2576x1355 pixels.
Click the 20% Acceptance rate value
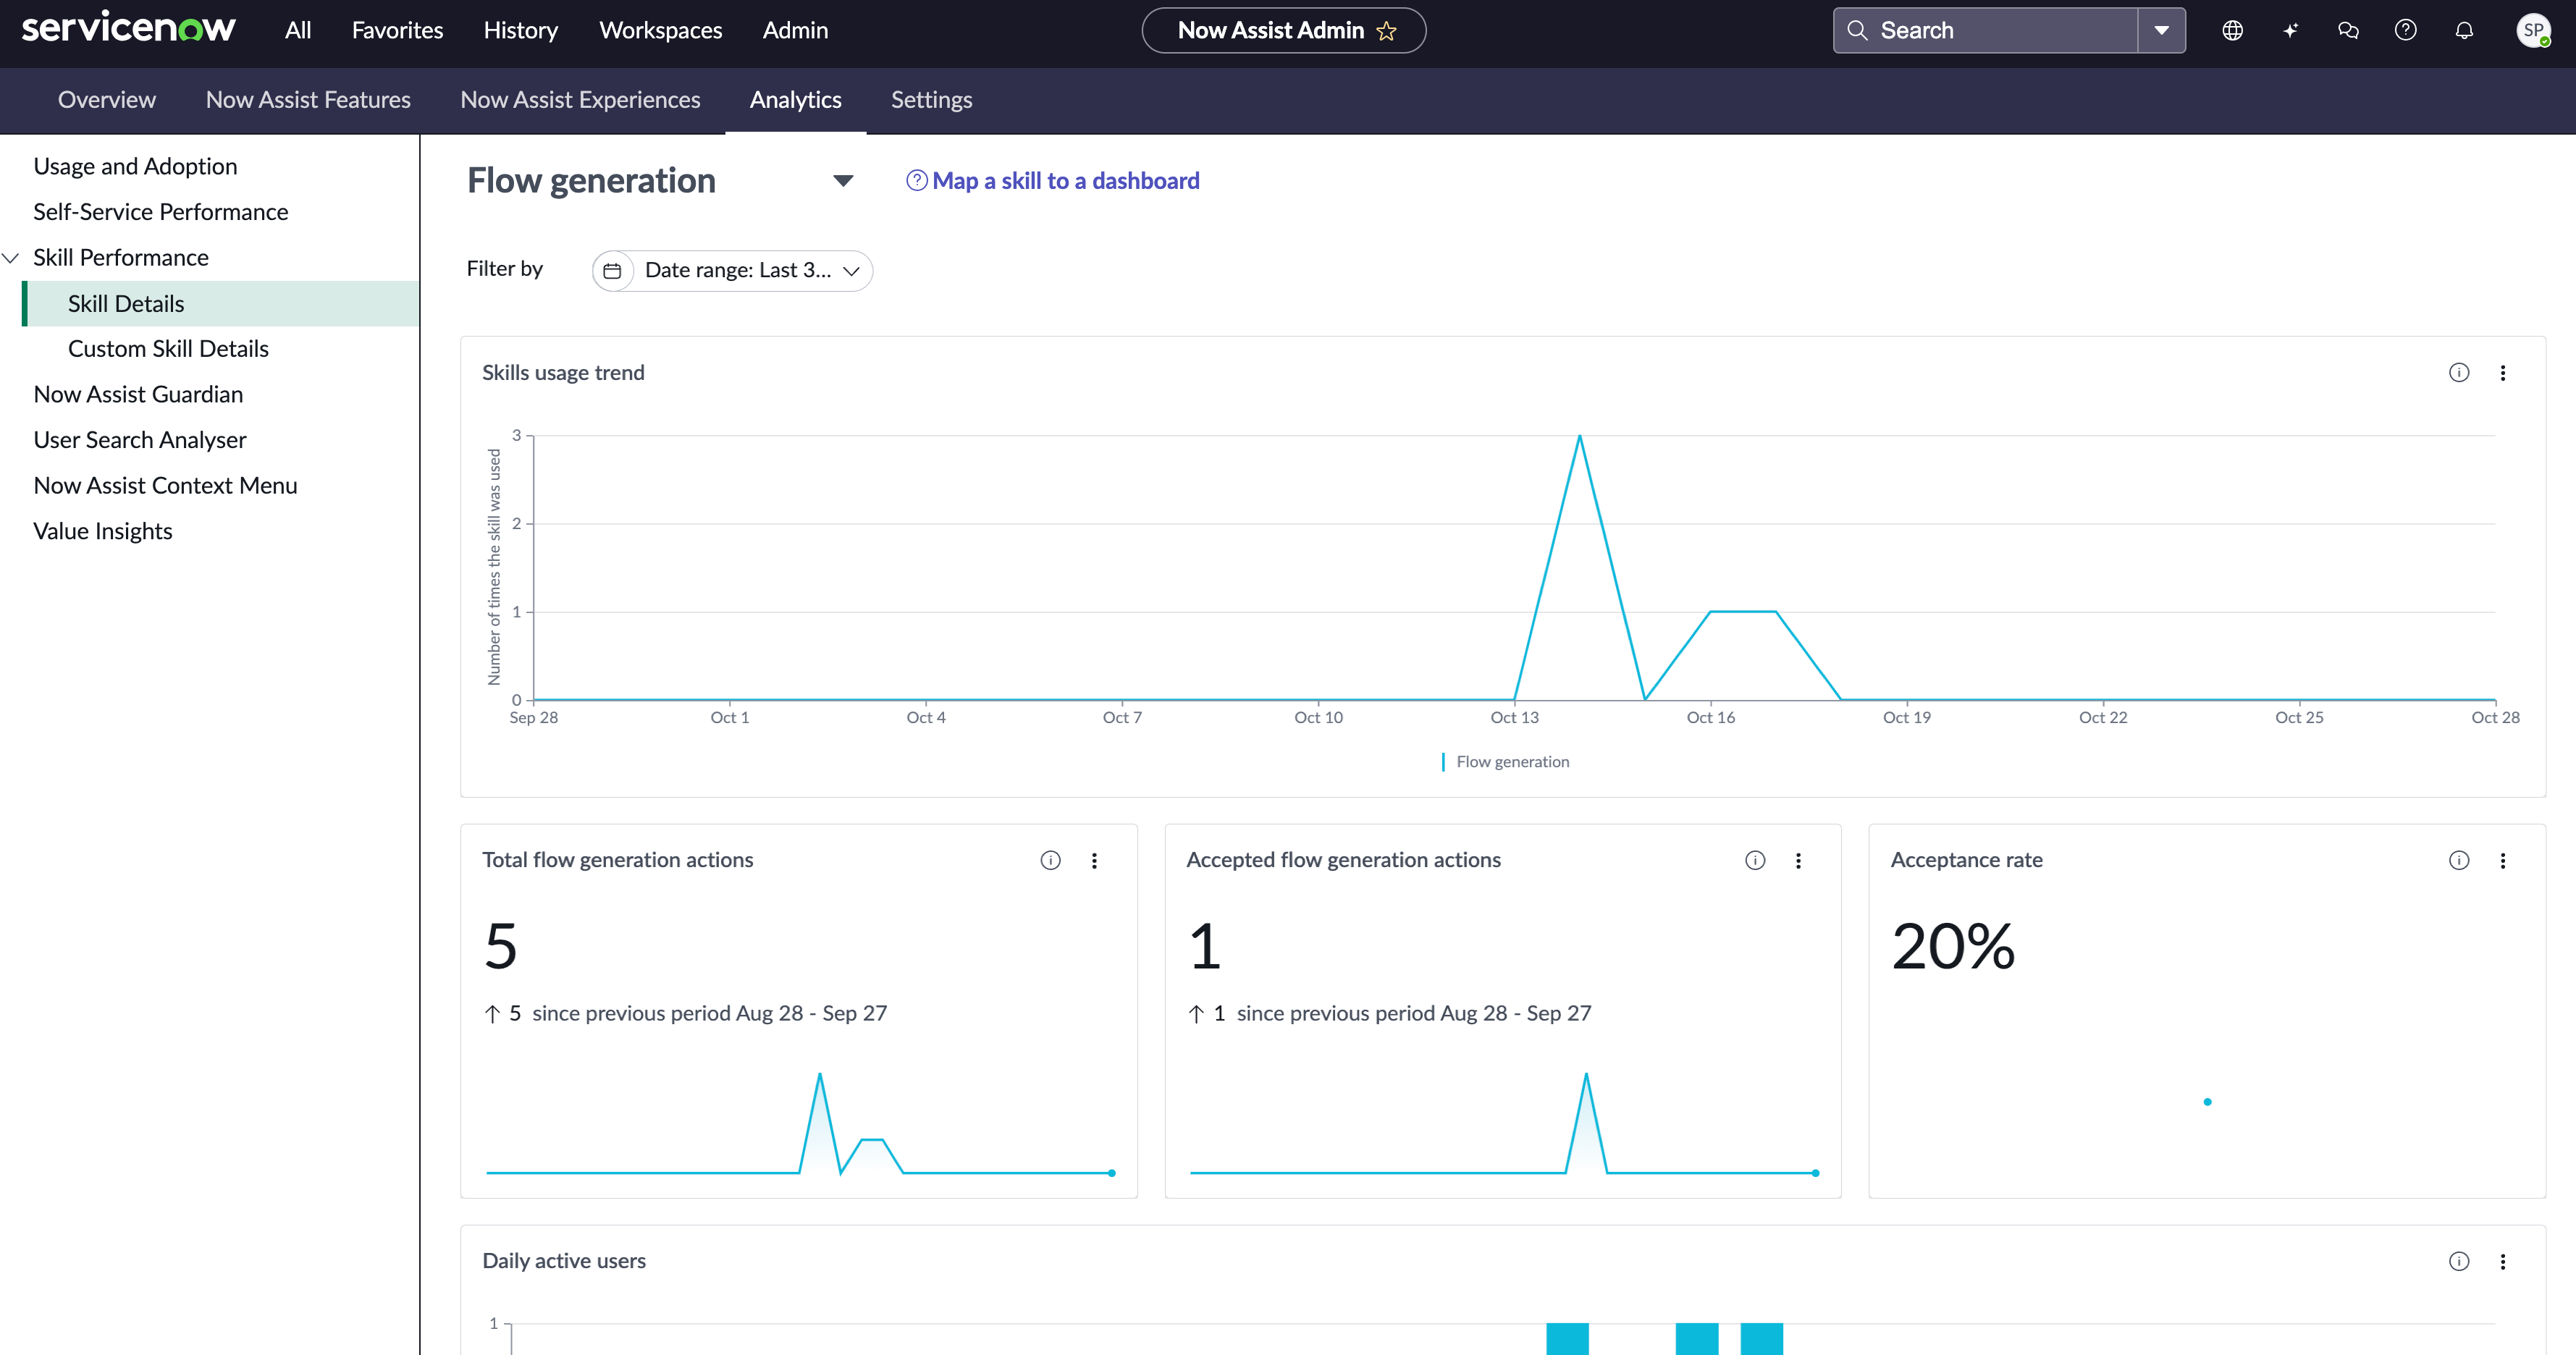pyautogui.click(x=1953, y=946)
